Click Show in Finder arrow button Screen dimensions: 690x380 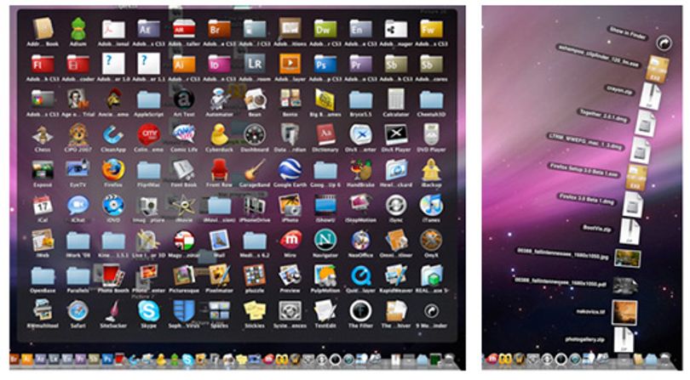point(664,43)
